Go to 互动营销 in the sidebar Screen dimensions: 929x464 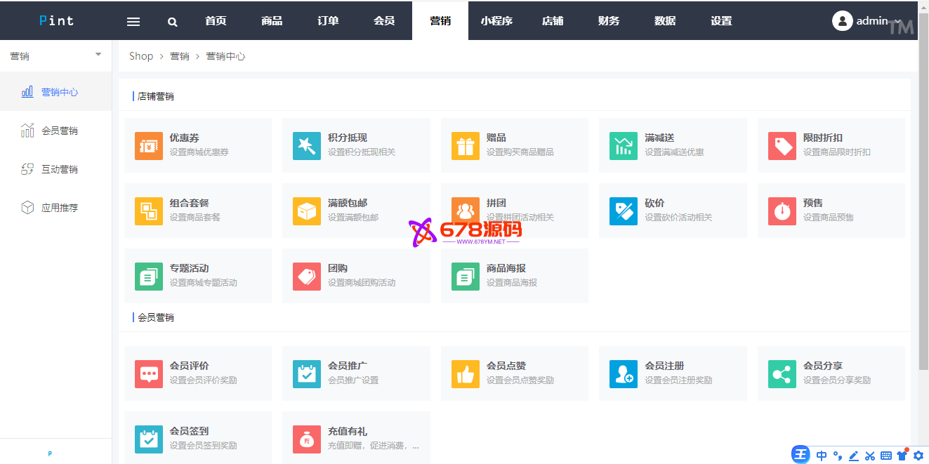pyautogui.click(x=59, y=169)
